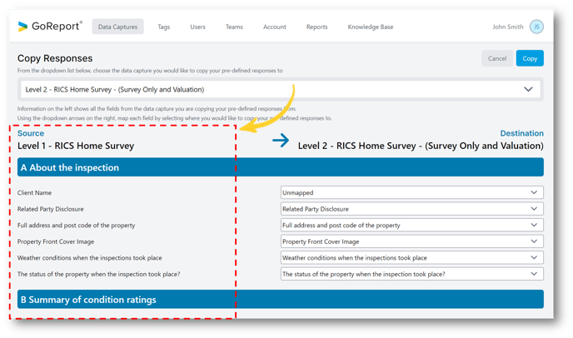Open the Reports section

(316, 27)
